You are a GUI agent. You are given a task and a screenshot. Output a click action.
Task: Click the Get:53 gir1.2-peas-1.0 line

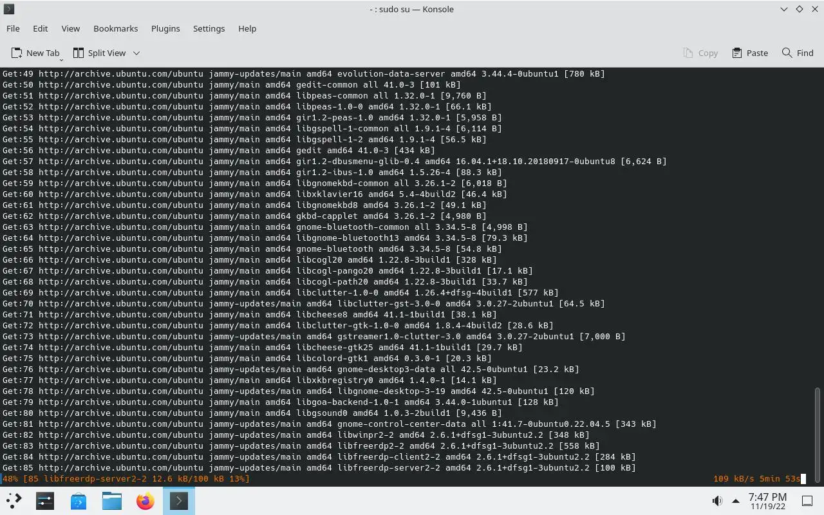(252, 118)
